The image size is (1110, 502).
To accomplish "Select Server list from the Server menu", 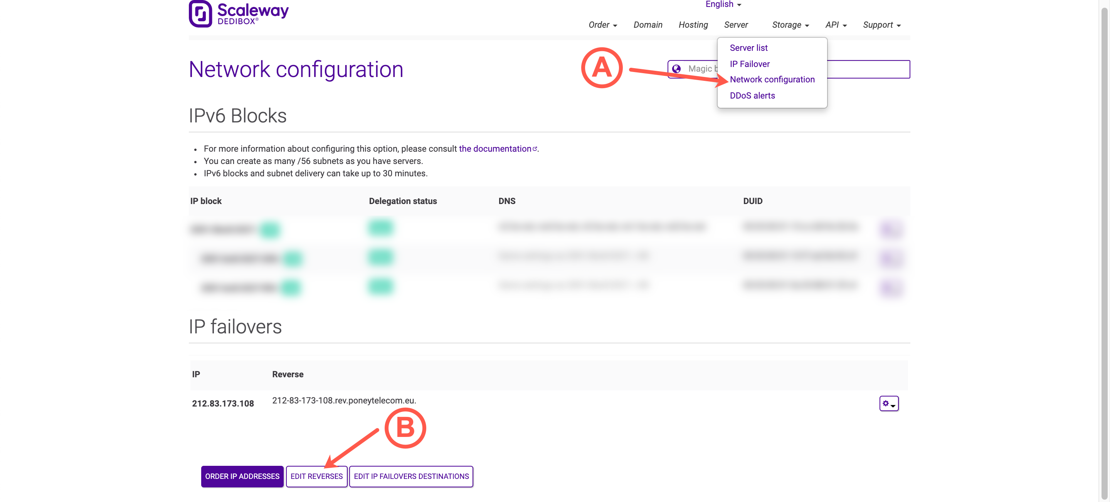I will click(748, 48).
